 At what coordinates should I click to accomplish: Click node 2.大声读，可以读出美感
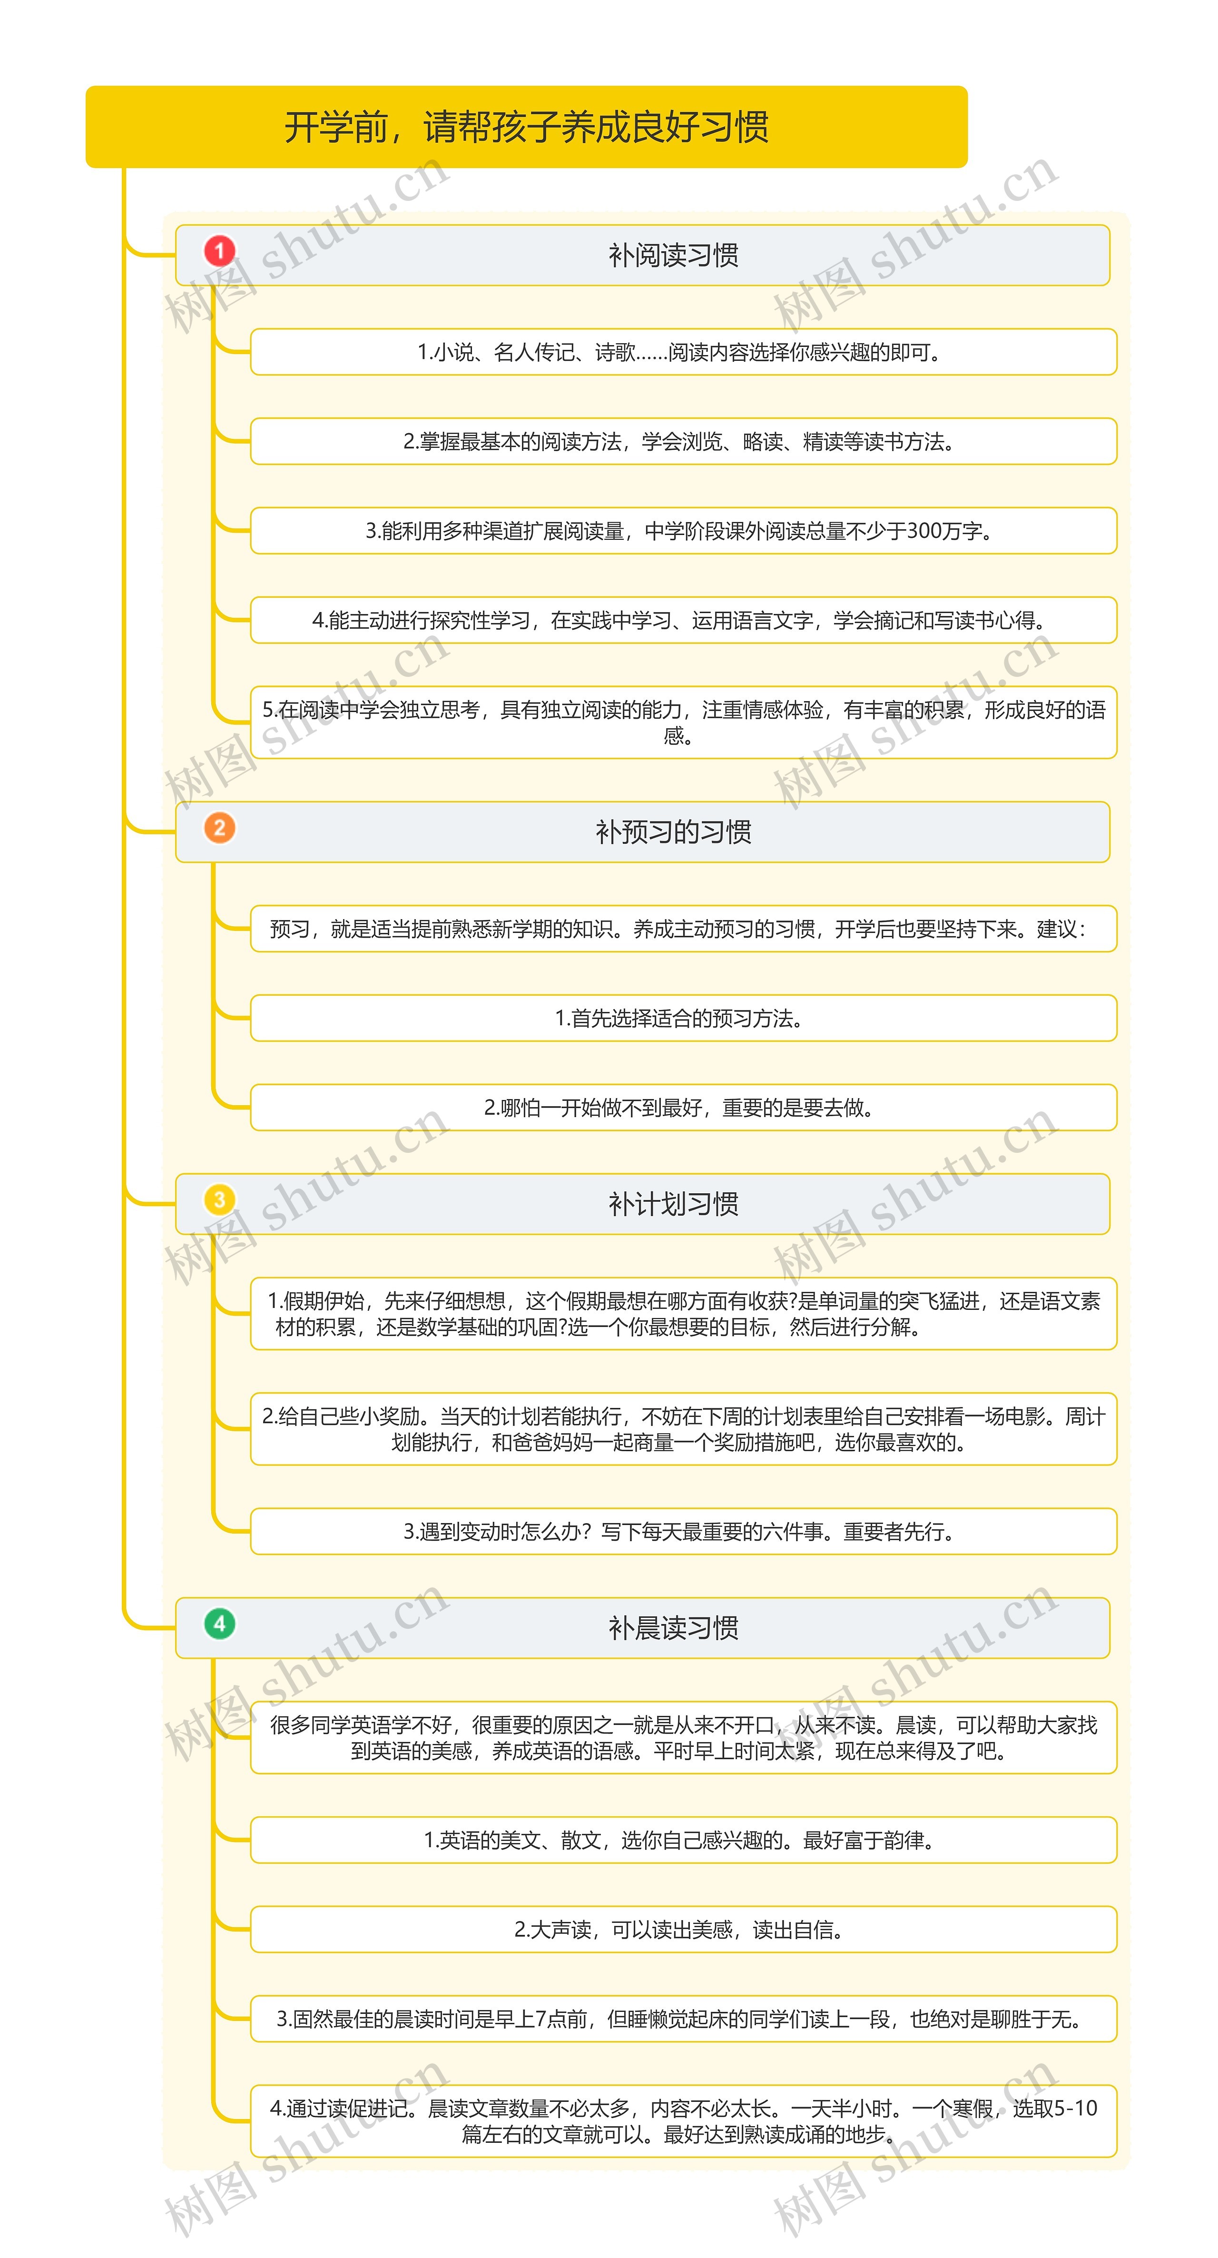point(684,1929)
